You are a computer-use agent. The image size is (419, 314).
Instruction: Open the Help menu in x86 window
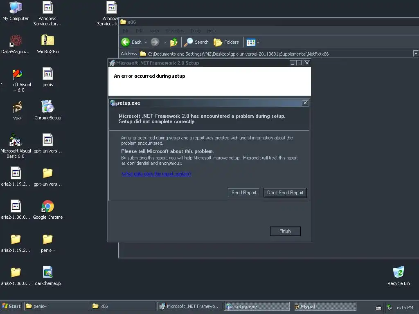point(211,31)
